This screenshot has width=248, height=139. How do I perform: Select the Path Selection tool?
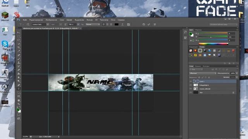[19, 93]
